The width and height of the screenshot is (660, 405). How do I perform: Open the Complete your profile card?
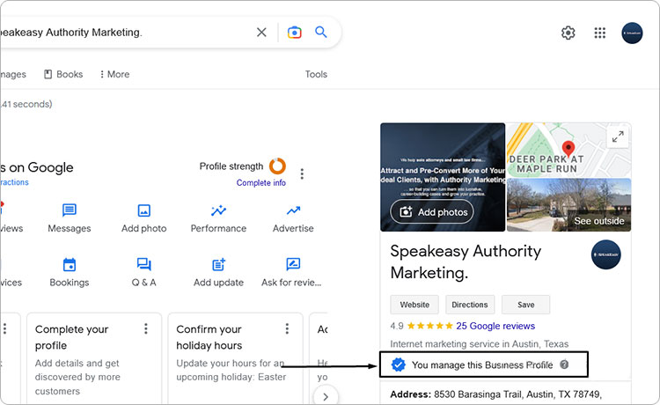click(94, 359)
